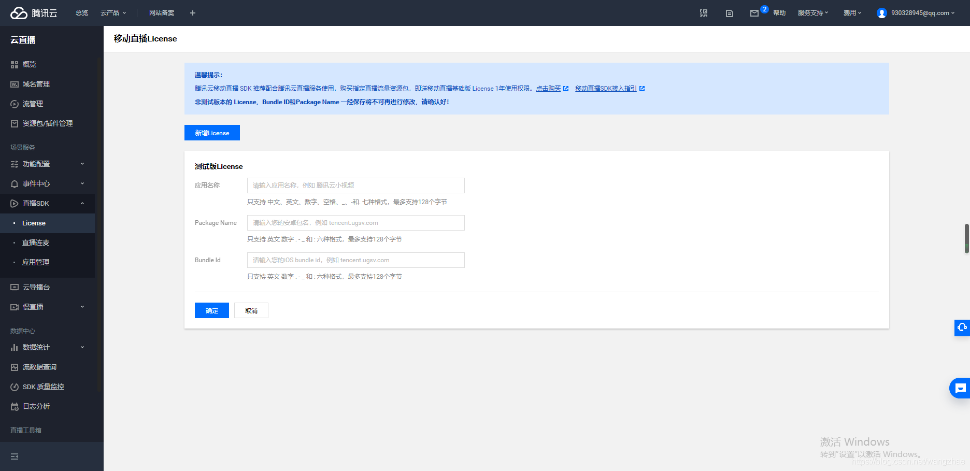970x471 pixels.
Task: Click the 应用名称 input field
Action: pos(355,185)
